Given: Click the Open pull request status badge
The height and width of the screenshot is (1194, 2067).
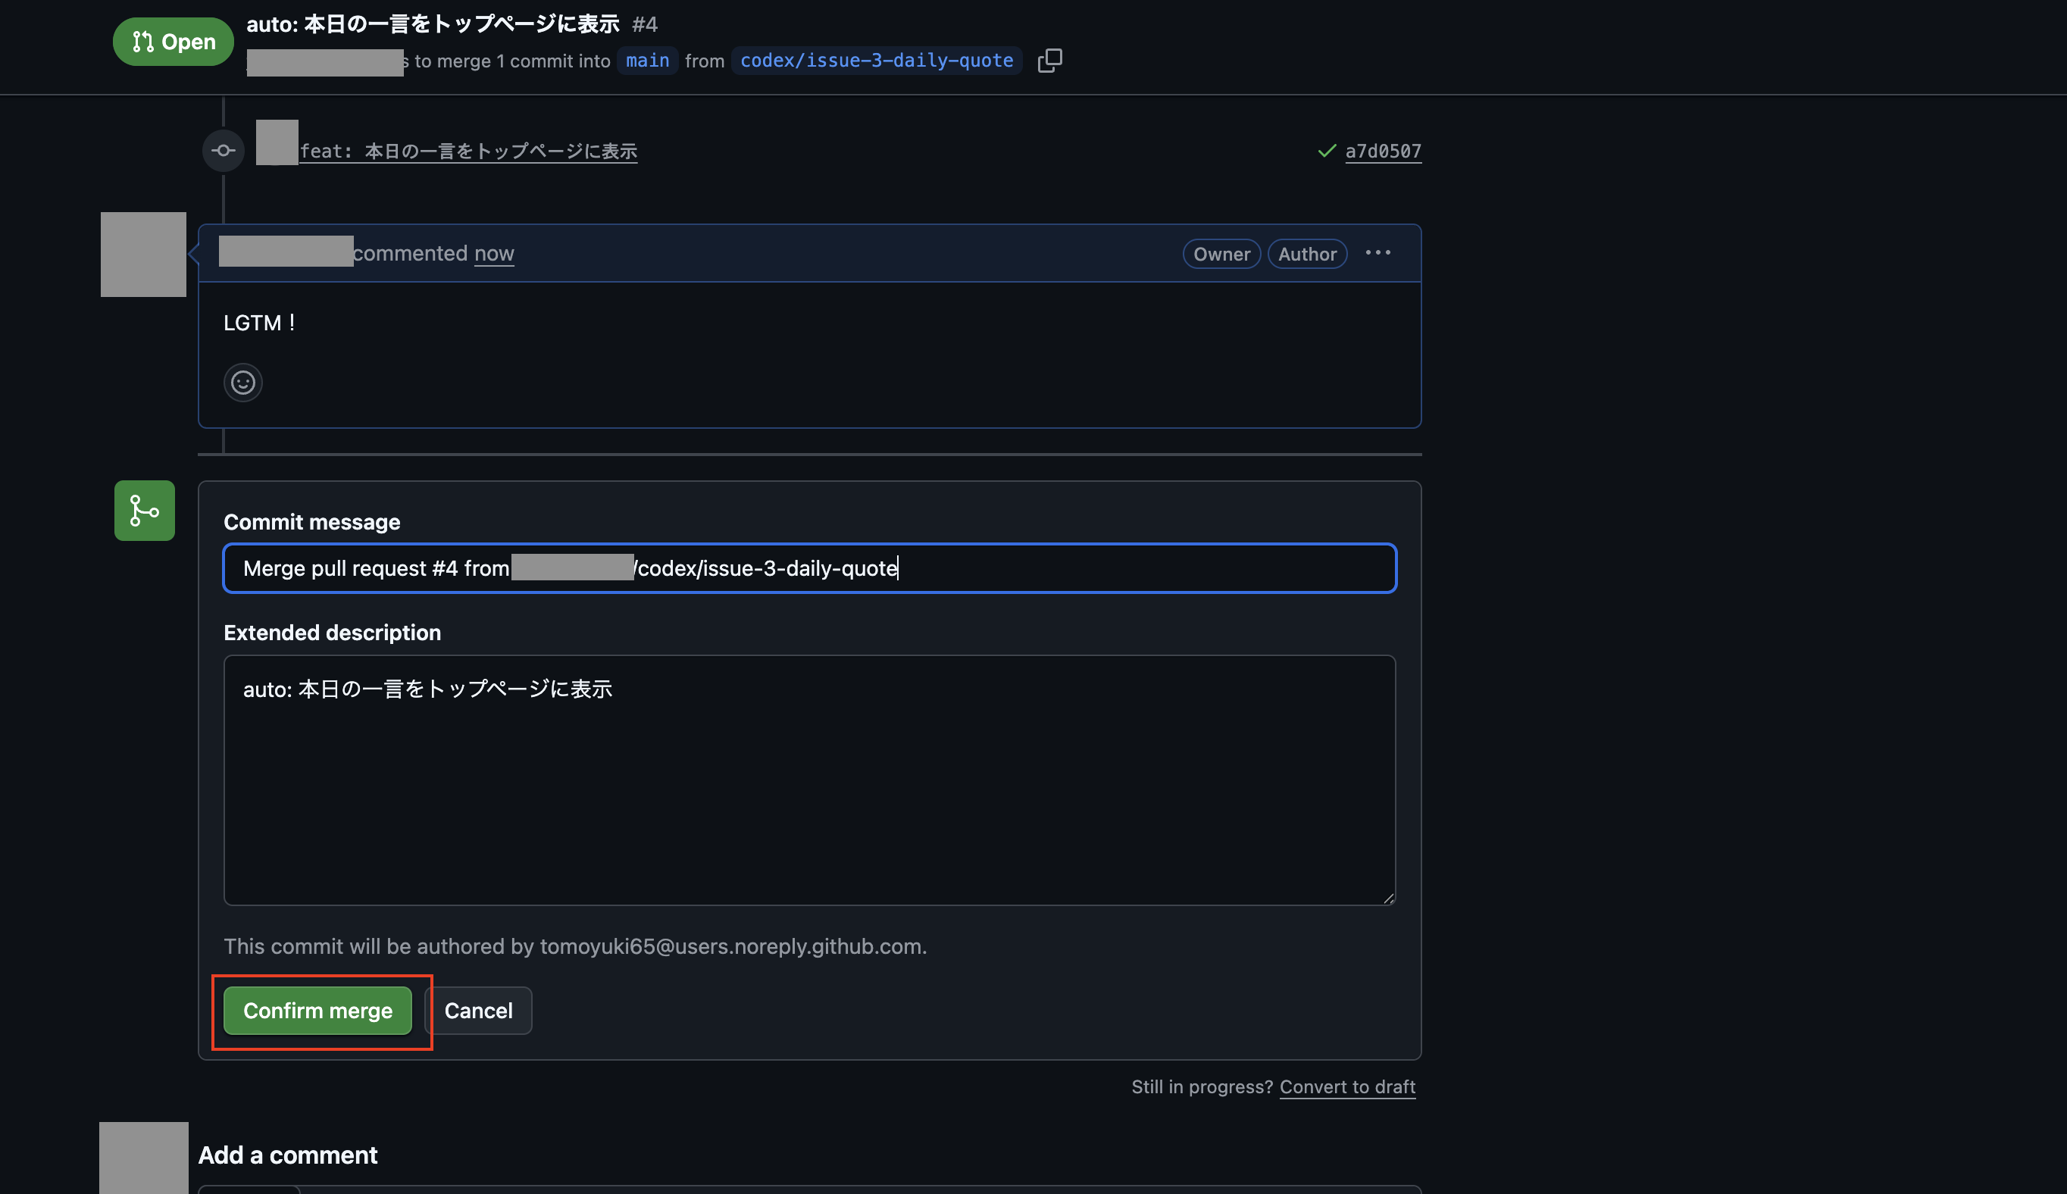Looking at the screenshot, I should 173,42.
